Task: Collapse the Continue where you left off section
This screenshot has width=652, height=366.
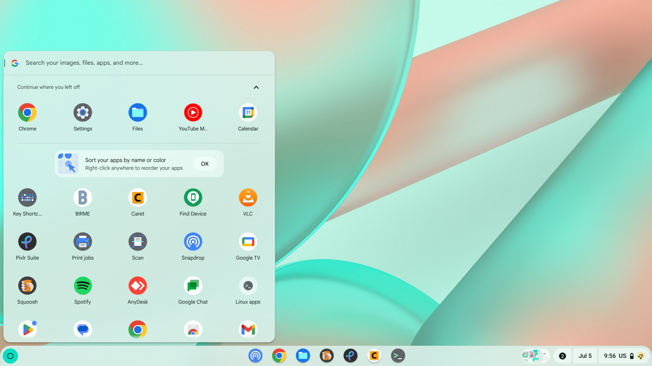Action: [x=256, y=87]
